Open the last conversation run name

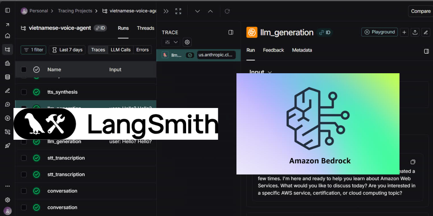tap(62, 208)
